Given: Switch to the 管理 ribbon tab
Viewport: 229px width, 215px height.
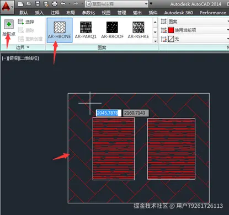Looking at the screenshot, I should [x=122, y=13].
